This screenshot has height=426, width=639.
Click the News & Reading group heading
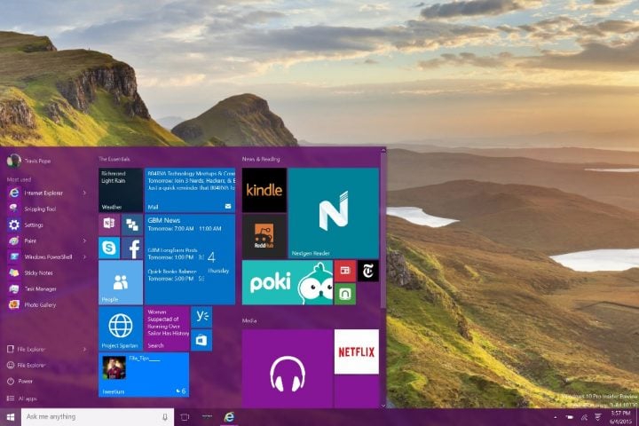261,159
